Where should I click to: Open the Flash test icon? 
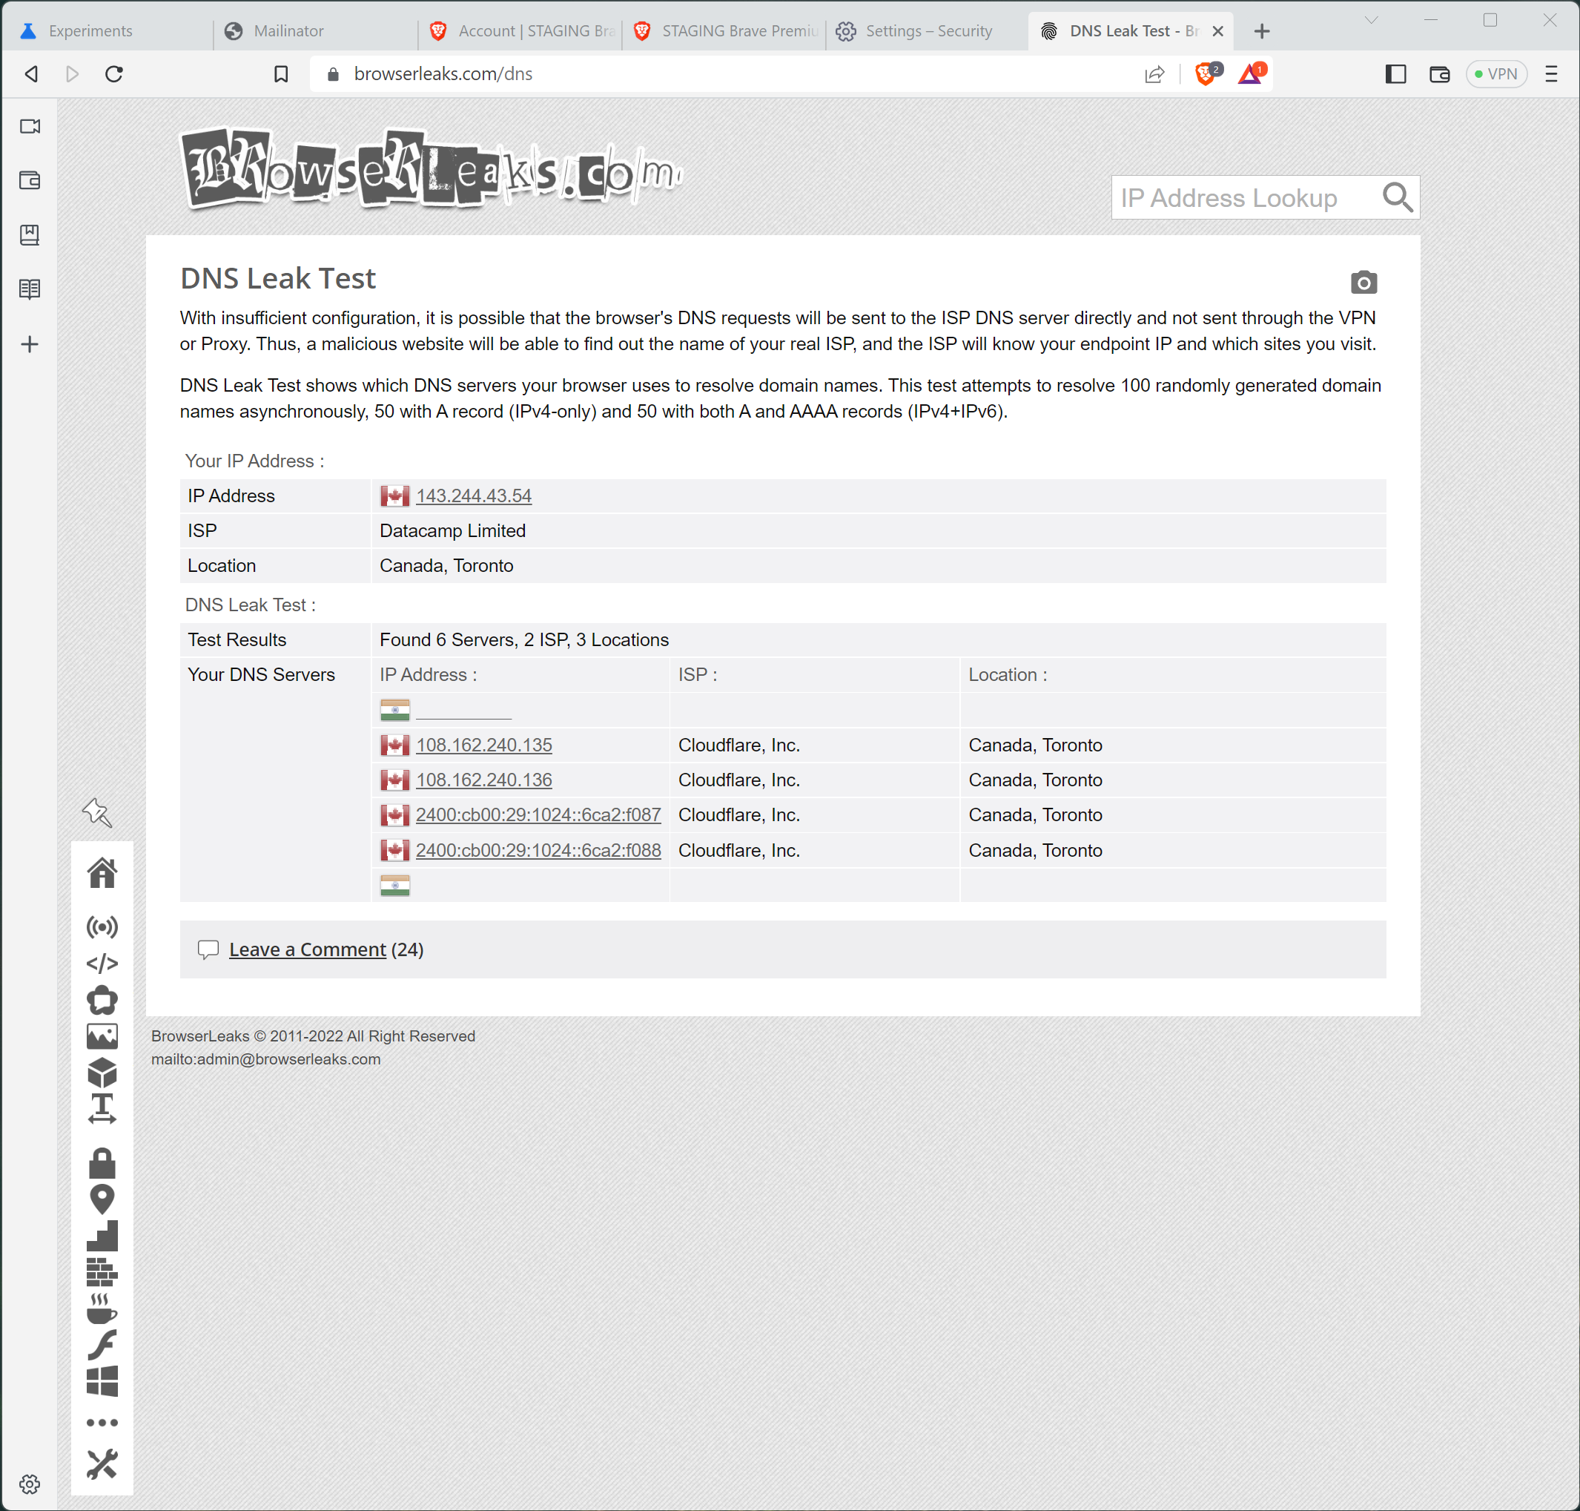(102, 1344)
